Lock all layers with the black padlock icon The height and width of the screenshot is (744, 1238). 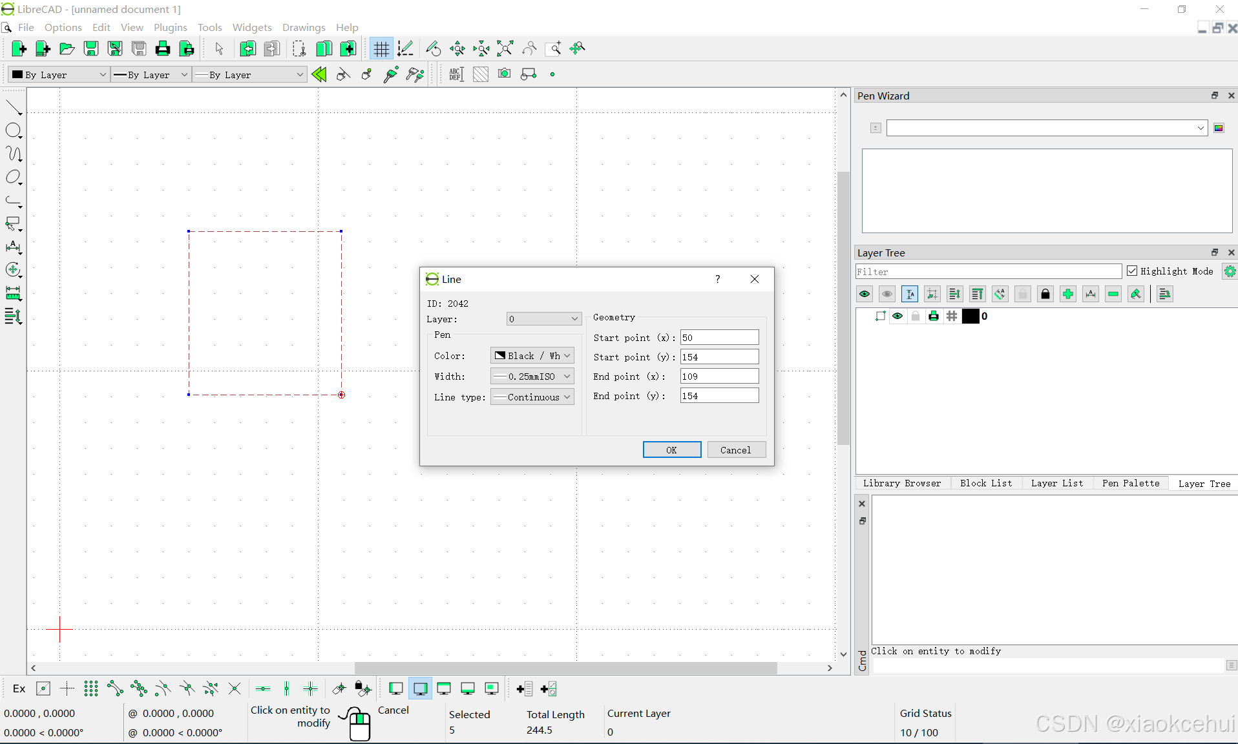(x=1045, y=294)
